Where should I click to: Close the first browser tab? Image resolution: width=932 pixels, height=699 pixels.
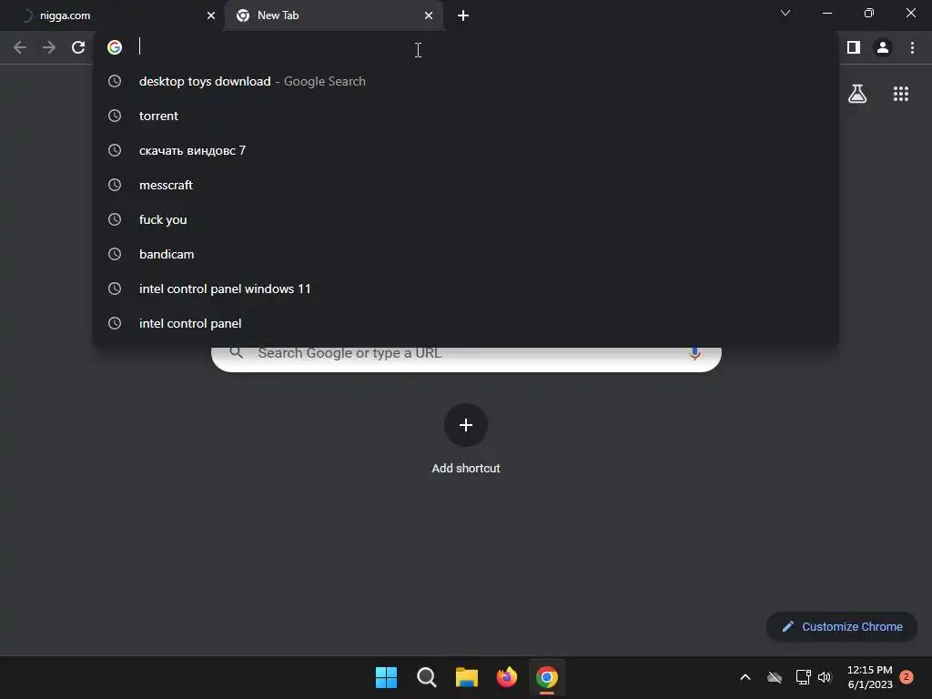point(211,15)
